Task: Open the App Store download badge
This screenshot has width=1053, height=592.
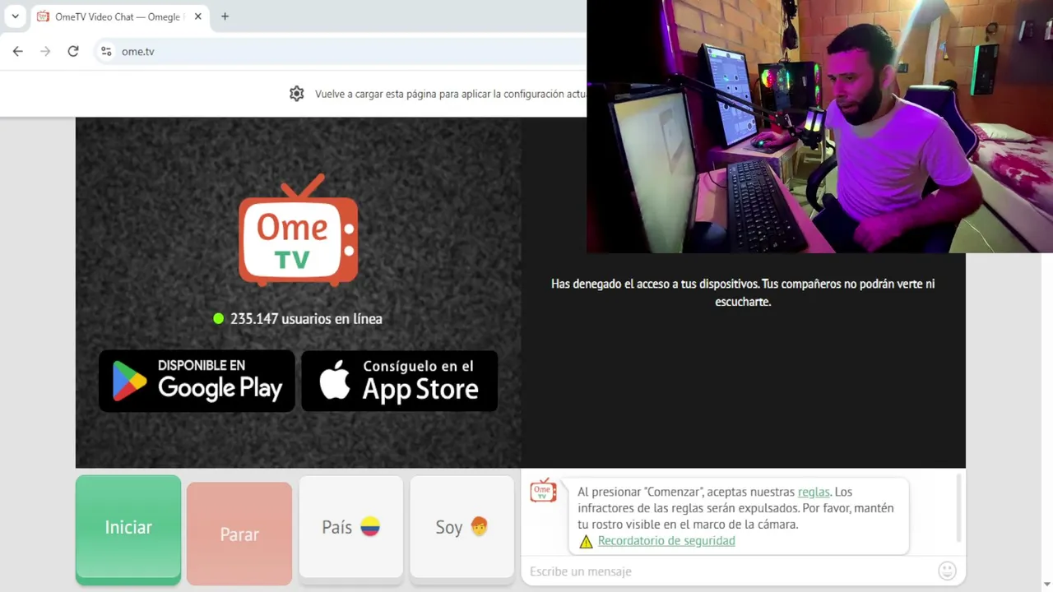Action: click(x=399, y=381)
